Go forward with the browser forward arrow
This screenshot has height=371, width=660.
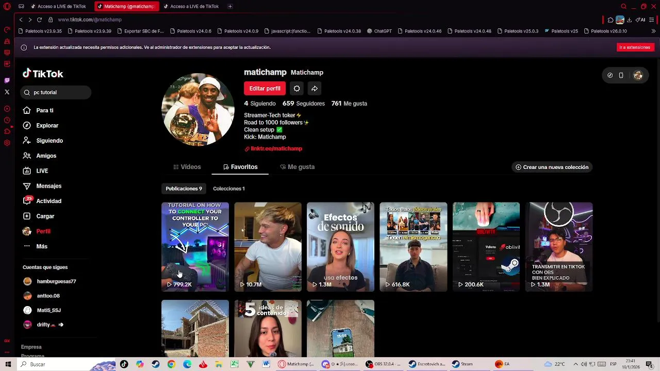(30, 20)
